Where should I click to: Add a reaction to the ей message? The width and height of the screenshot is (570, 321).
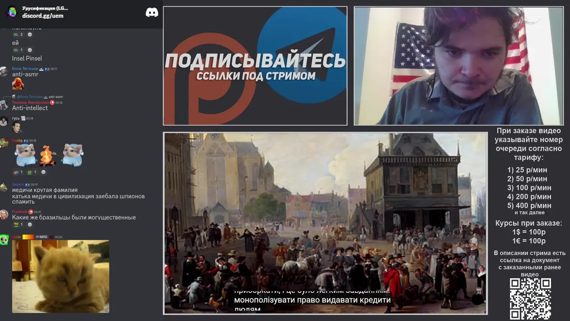pos(30,50)
